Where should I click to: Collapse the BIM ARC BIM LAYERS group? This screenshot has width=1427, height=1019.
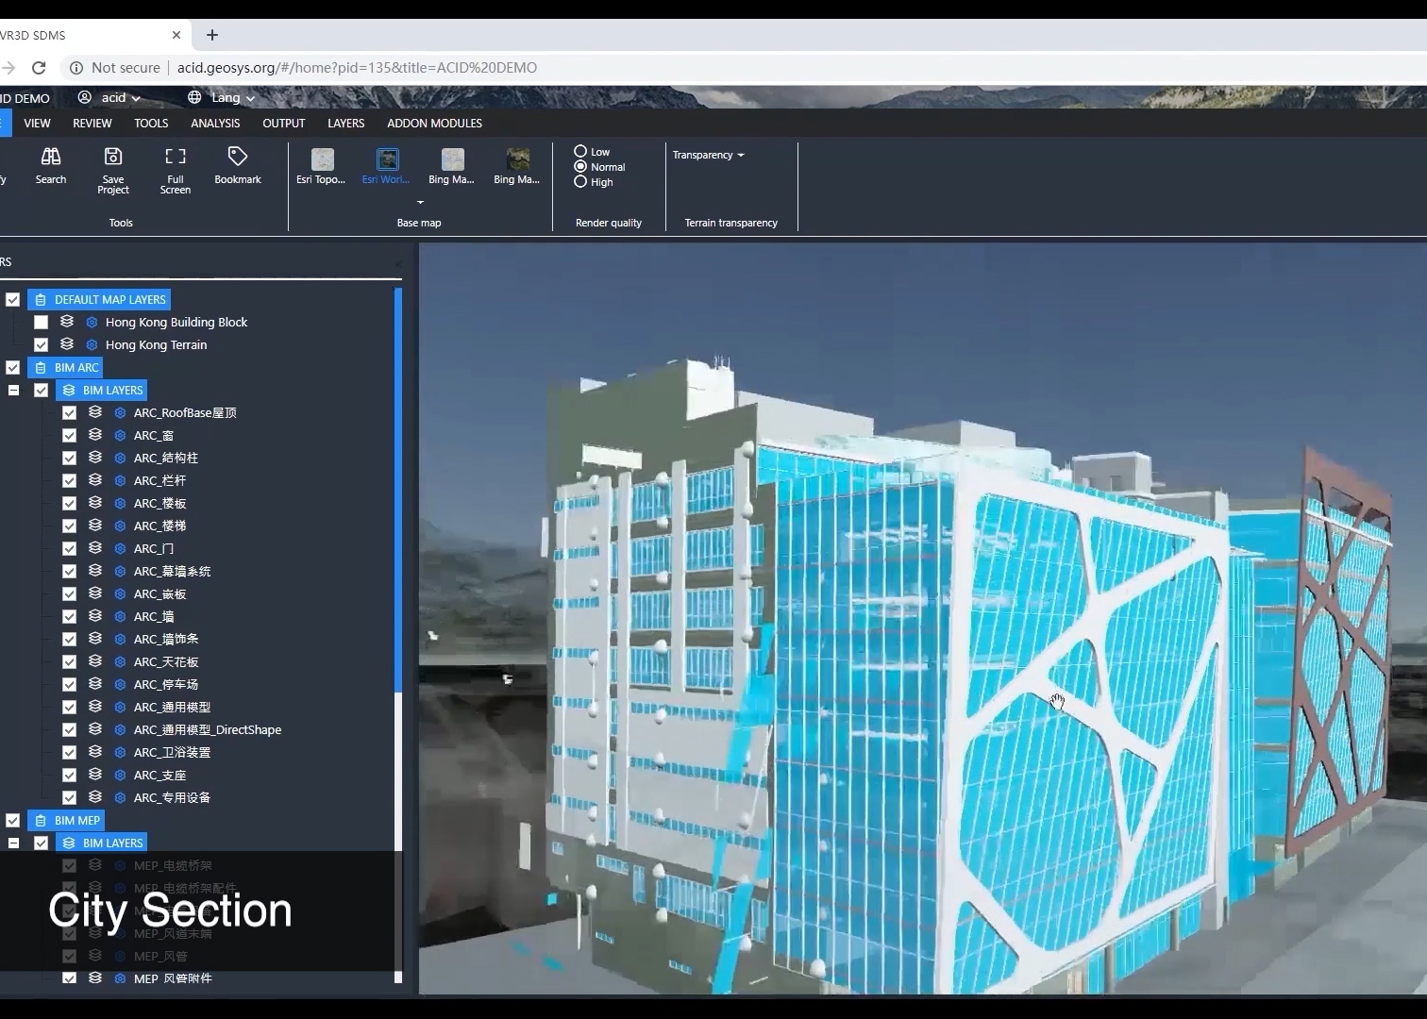13,390
